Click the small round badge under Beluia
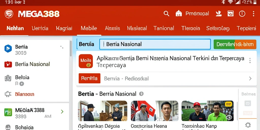 [22, 84]
